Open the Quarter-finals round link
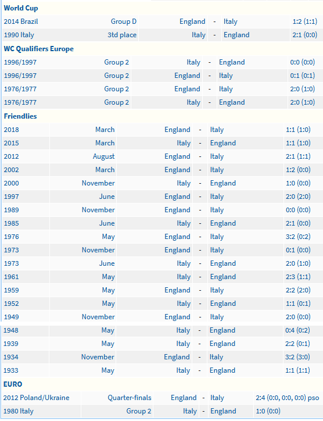Viewport: 323px width, 421px height. click(x=130, y=398)
